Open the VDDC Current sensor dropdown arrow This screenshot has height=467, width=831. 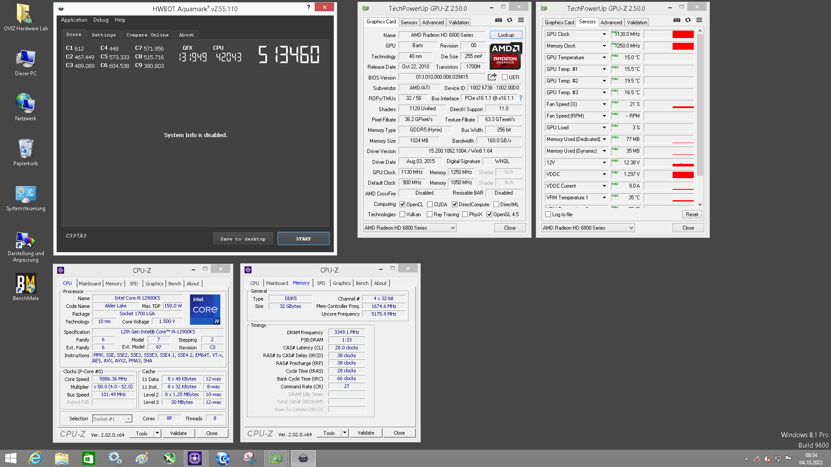tap(605, 186)
